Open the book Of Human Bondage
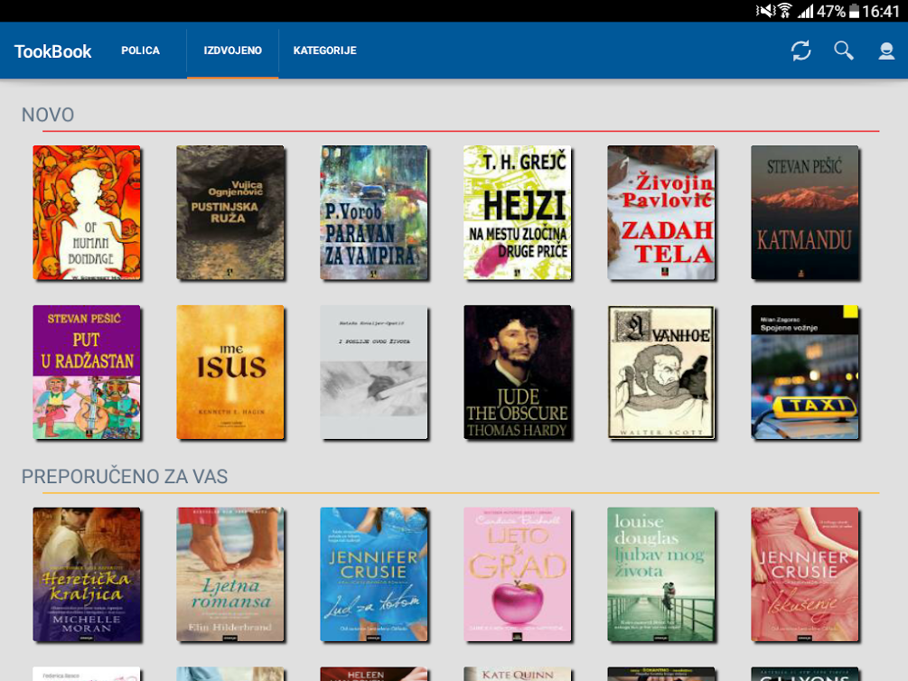Screen dimensions: 908x681 [87, 212]
